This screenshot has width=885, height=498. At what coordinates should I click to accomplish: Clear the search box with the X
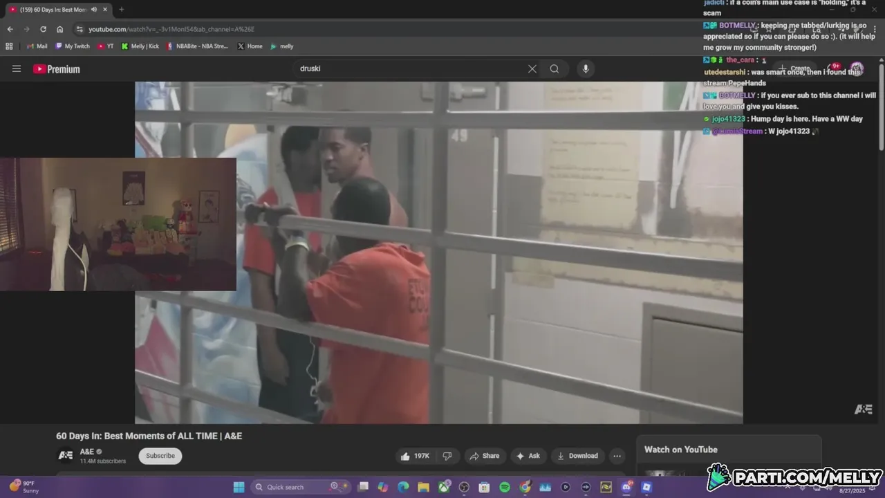(x=532, y=68)
